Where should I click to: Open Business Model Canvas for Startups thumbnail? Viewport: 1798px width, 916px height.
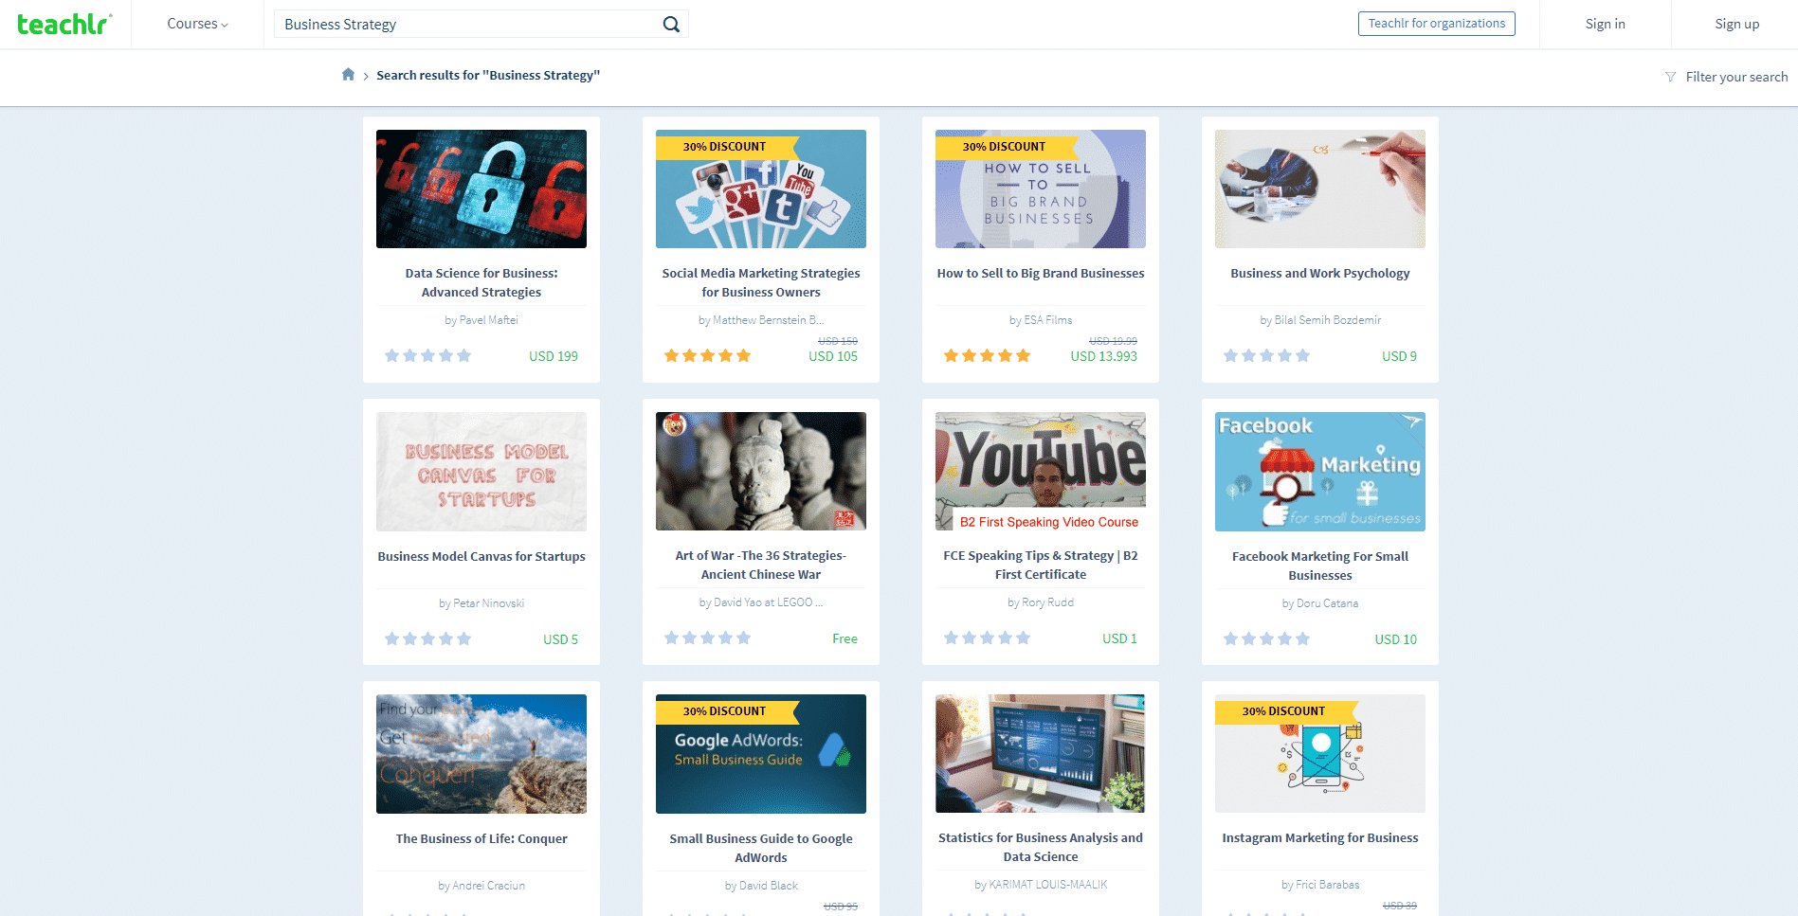pyautogui.click(x=481, y=472)
